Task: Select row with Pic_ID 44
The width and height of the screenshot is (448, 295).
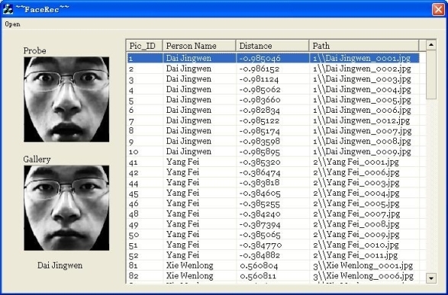Action: [273, 183]
